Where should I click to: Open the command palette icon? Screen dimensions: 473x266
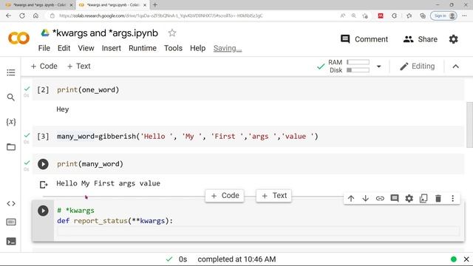[11, 222]
